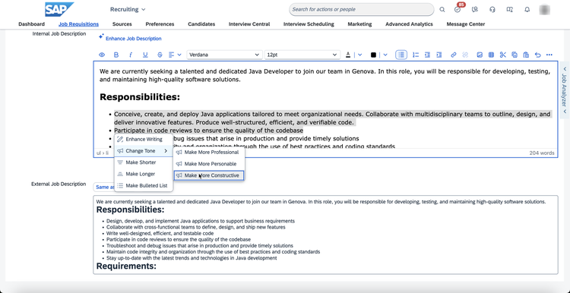Open the Job Requisitions tab
570x293 pixels.
[x=78, y=24]
